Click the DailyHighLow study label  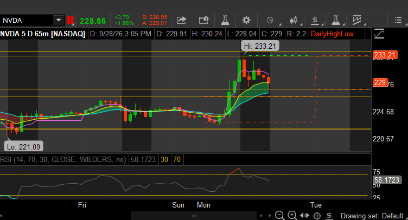point(336,34)
